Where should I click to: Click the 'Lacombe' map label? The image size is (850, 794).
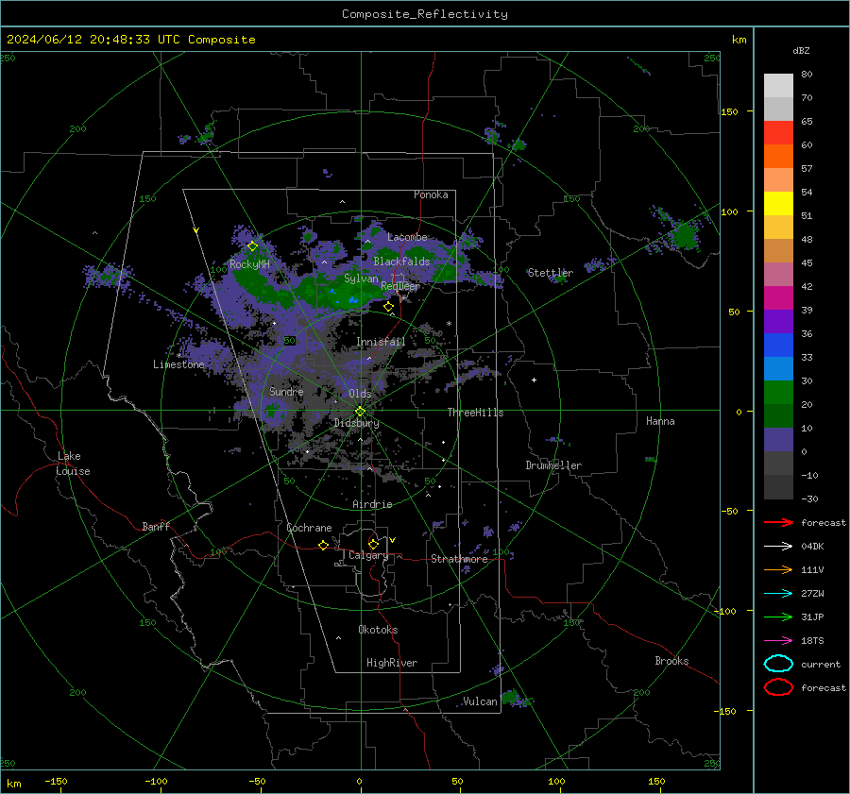(x=407, y=237)
